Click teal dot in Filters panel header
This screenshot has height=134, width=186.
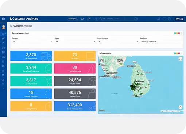[175, 33]
